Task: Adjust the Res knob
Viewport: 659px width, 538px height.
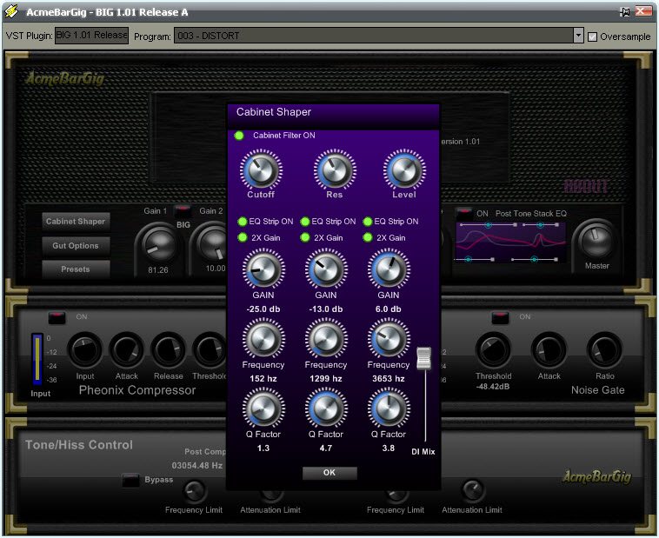Action: 335,170
